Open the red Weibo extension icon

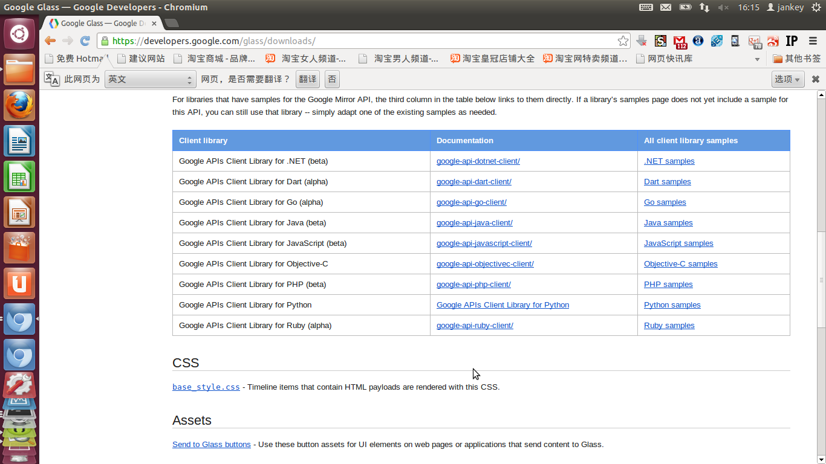coord(773,41)
